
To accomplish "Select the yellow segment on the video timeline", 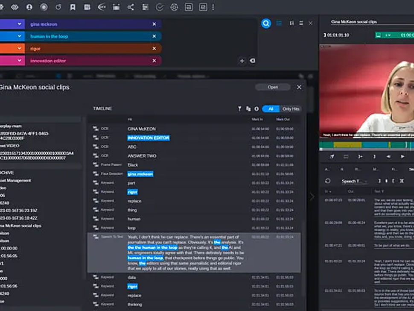I will click(x=347, y=145).
